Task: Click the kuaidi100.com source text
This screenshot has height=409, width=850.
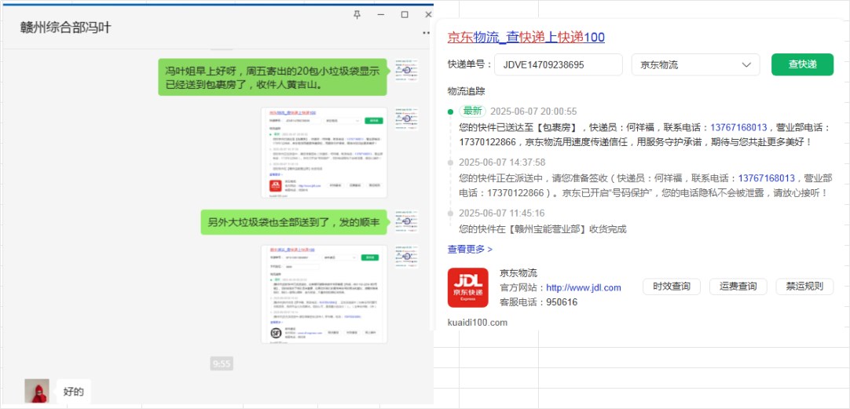Action: coord(478,323)
